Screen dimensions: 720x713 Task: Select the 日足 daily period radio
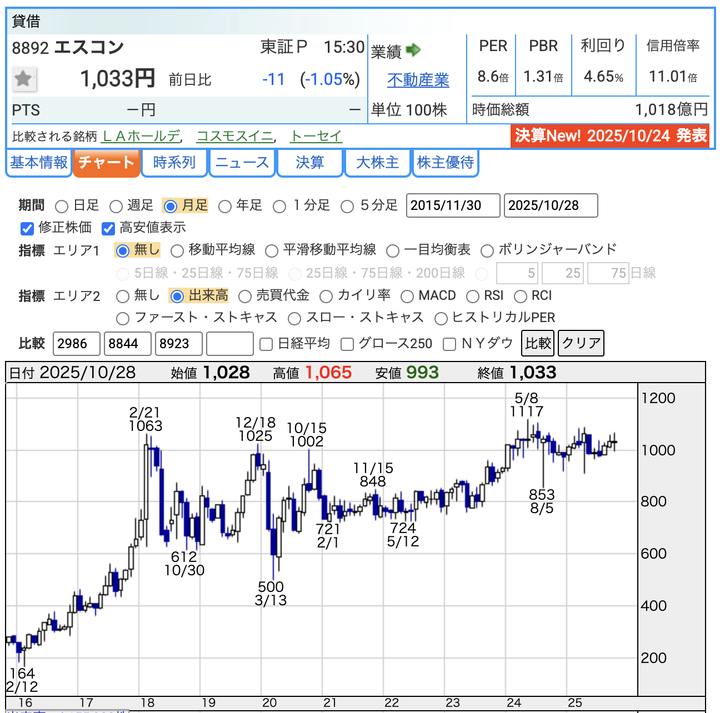tap(62, 207)
